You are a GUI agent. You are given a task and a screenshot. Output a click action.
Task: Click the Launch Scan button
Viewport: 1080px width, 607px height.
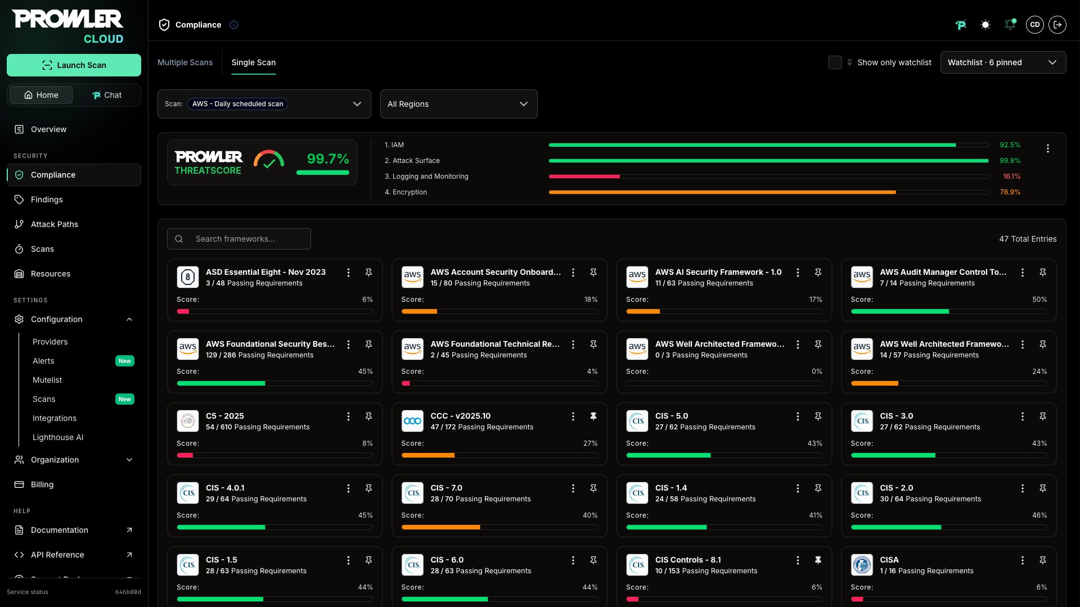tap(74, 65)
